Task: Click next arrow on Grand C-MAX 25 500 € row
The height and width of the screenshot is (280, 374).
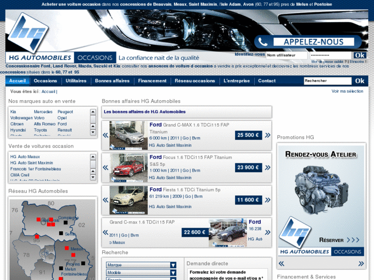Action: pyautogui.click(x=268, y=135)
